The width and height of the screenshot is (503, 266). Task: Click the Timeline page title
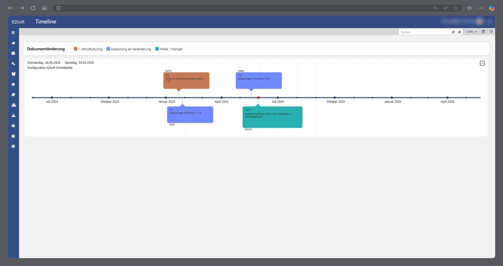[46, 21]
